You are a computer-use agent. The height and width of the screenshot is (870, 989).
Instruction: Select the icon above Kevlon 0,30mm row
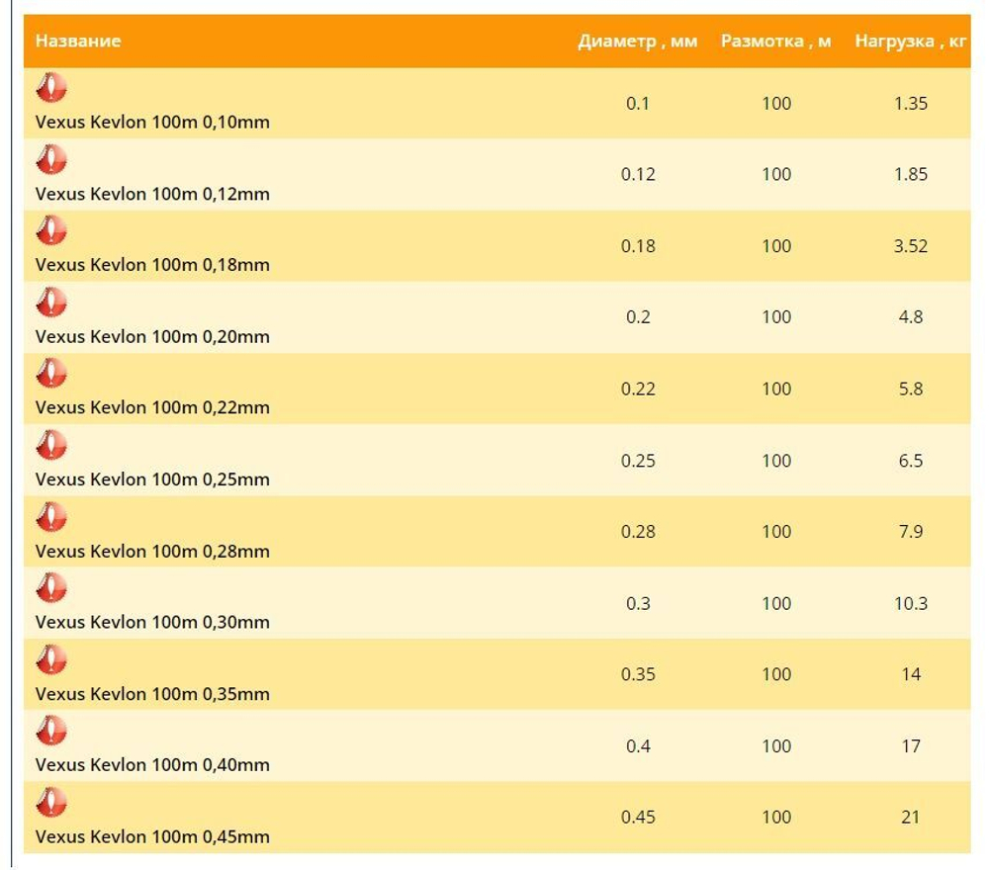point(51,587)
